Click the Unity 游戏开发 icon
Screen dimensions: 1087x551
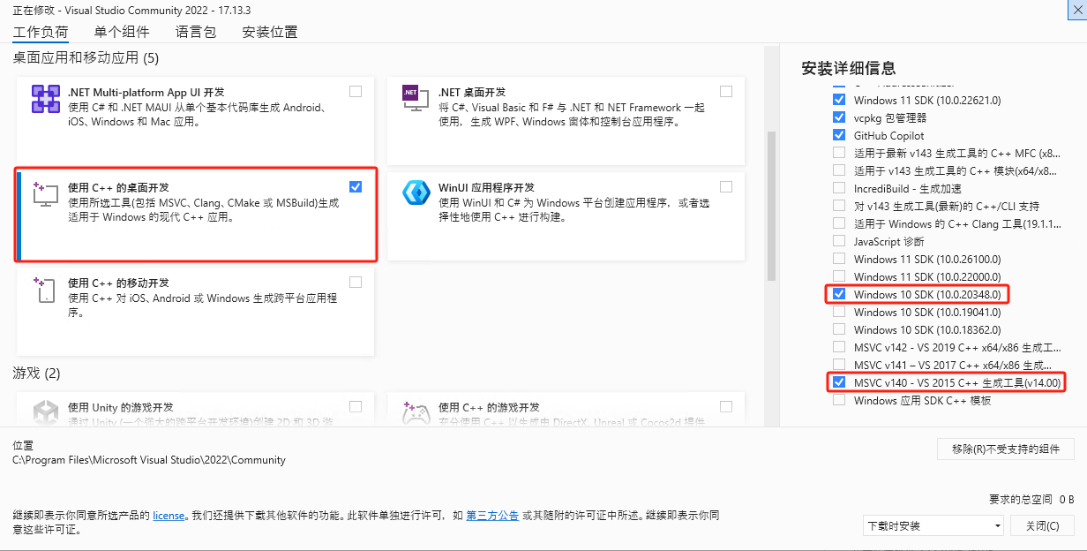45,411
